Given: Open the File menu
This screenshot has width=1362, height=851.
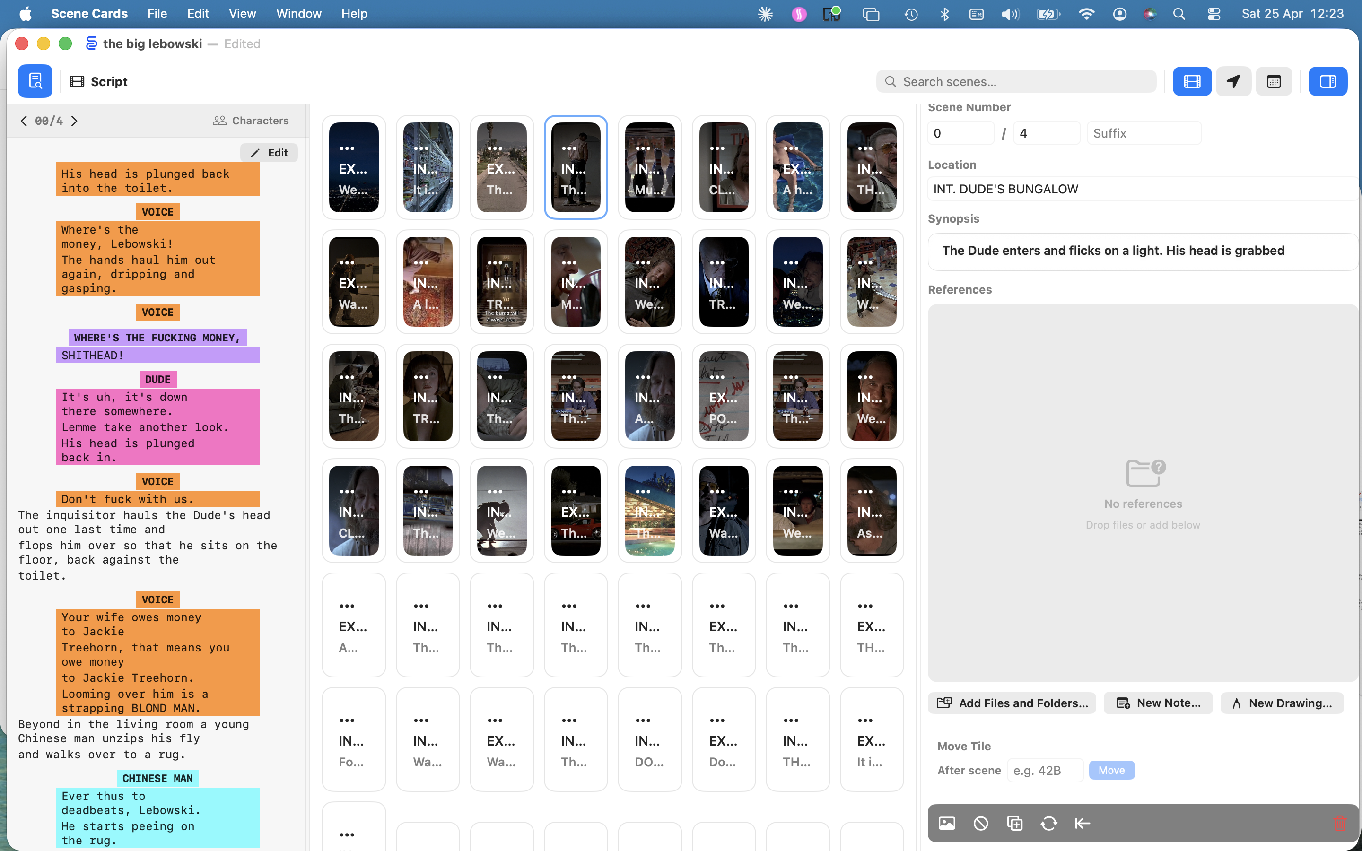Looking at the screenshot, I should [157, 14].
